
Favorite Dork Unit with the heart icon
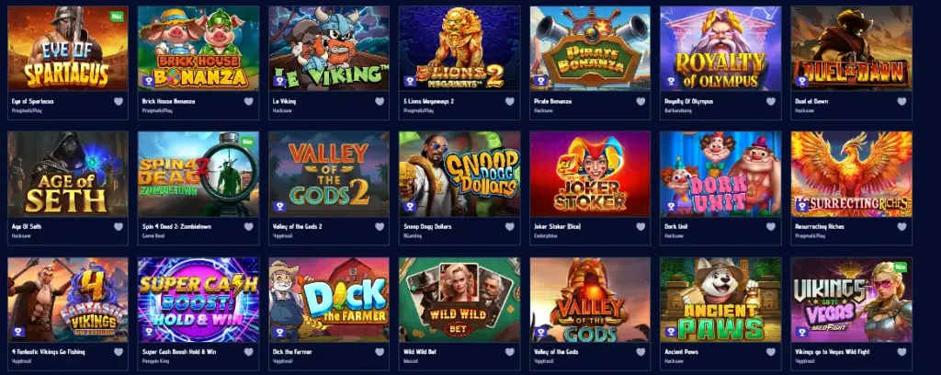[771, 227]
